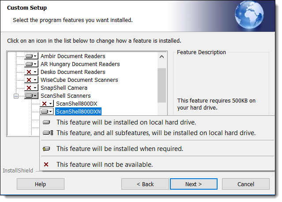282x202 pixels.
Task: Select the Desko Document Readers row
Action: click(x=73, y=72)
